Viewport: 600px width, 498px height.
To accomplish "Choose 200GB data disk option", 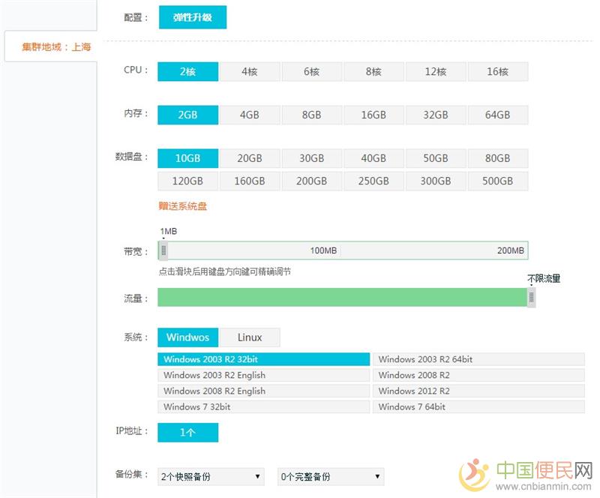I will [x=311, y=181].
